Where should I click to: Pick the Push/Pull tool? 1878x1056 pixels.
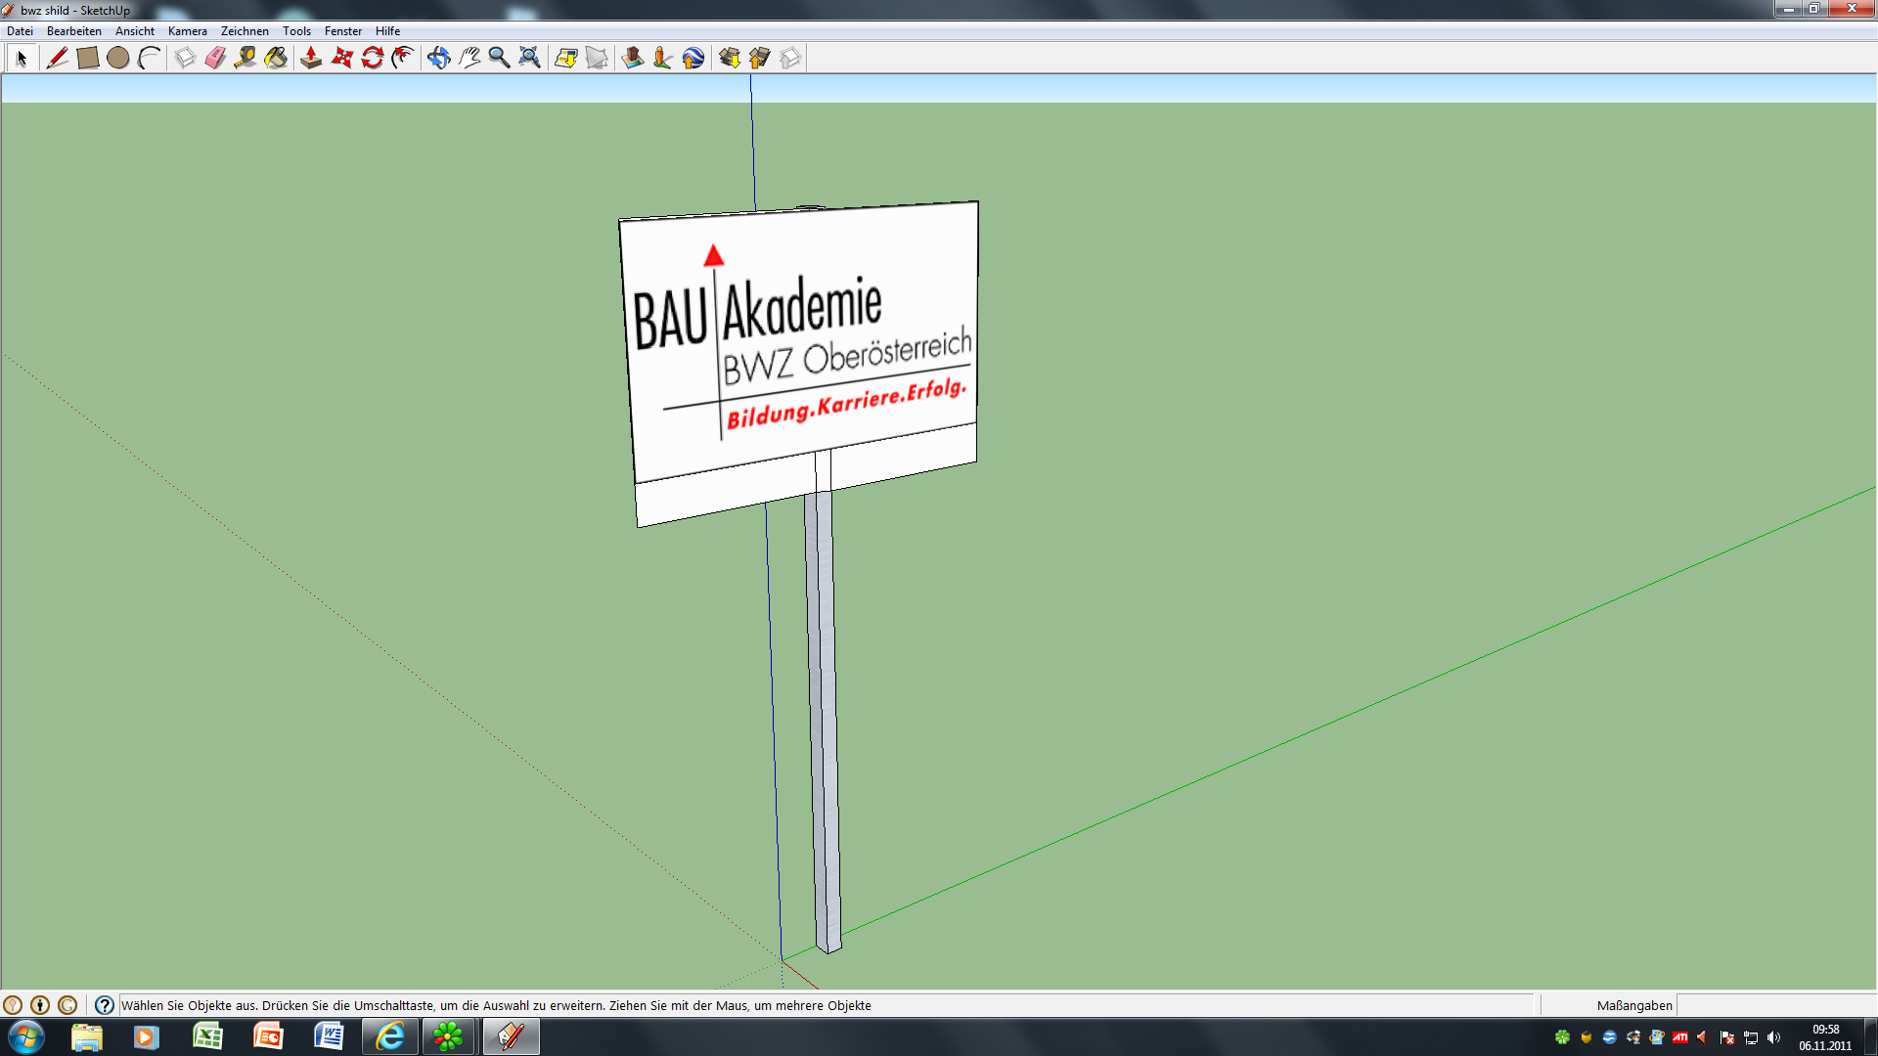(x=311, y=59)
